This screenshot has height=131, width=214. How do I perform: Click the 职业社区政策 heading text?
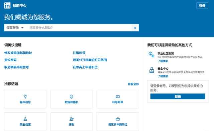pyautogui.click(x=166, y=54)
